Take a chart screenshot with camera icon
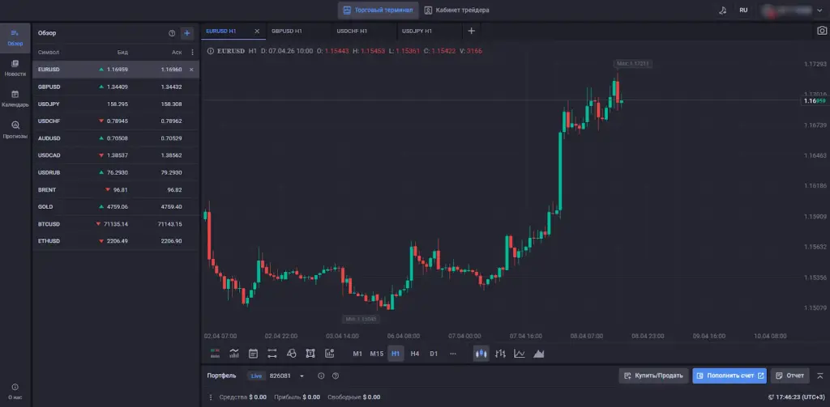 pos(821,32)
